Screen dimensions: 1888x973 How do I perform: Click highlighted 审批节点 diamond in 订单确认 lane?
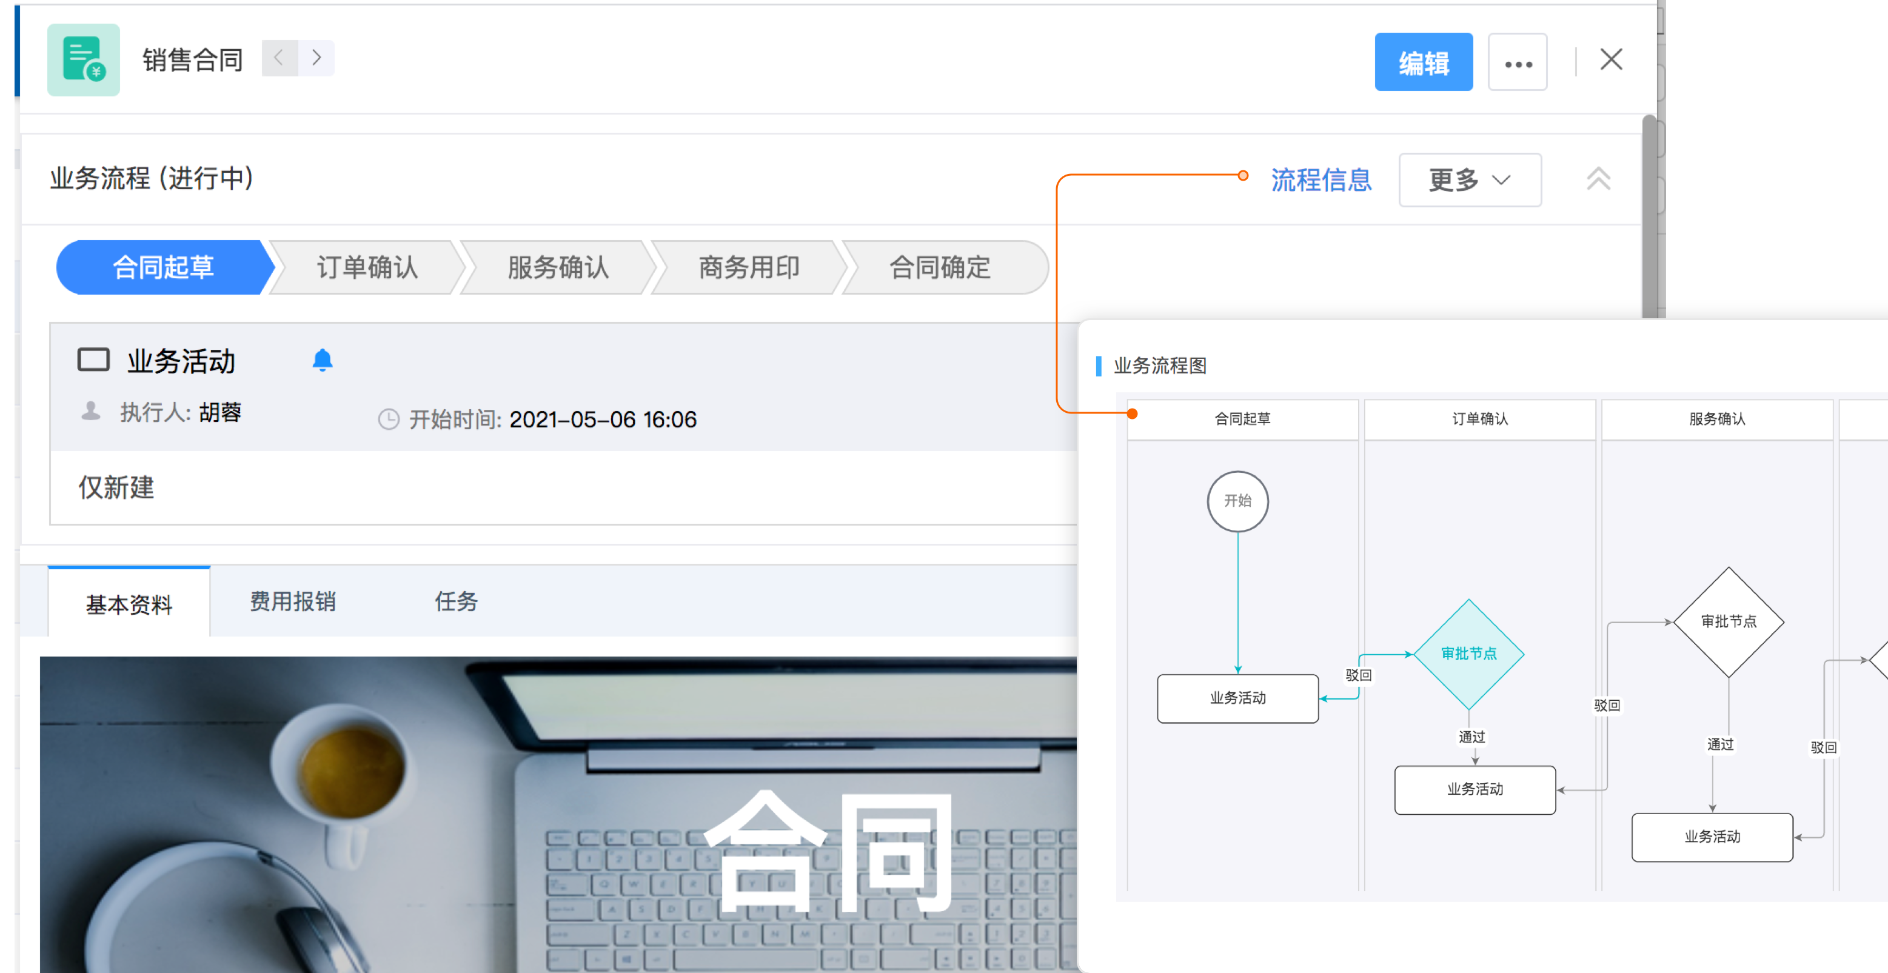(x=1468, y=654)
